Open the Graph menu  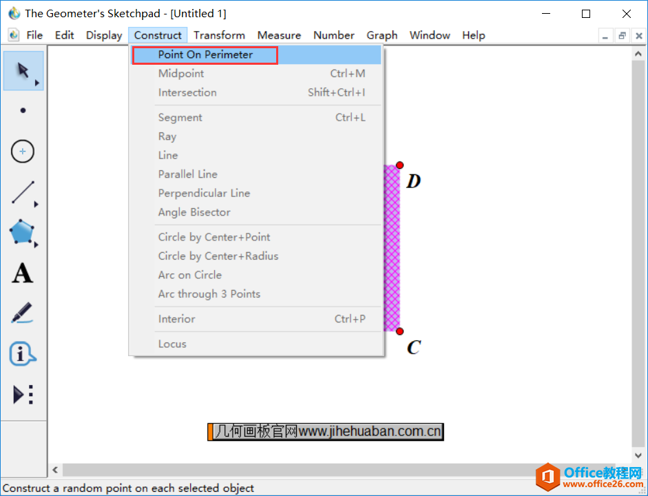[382, 35]
